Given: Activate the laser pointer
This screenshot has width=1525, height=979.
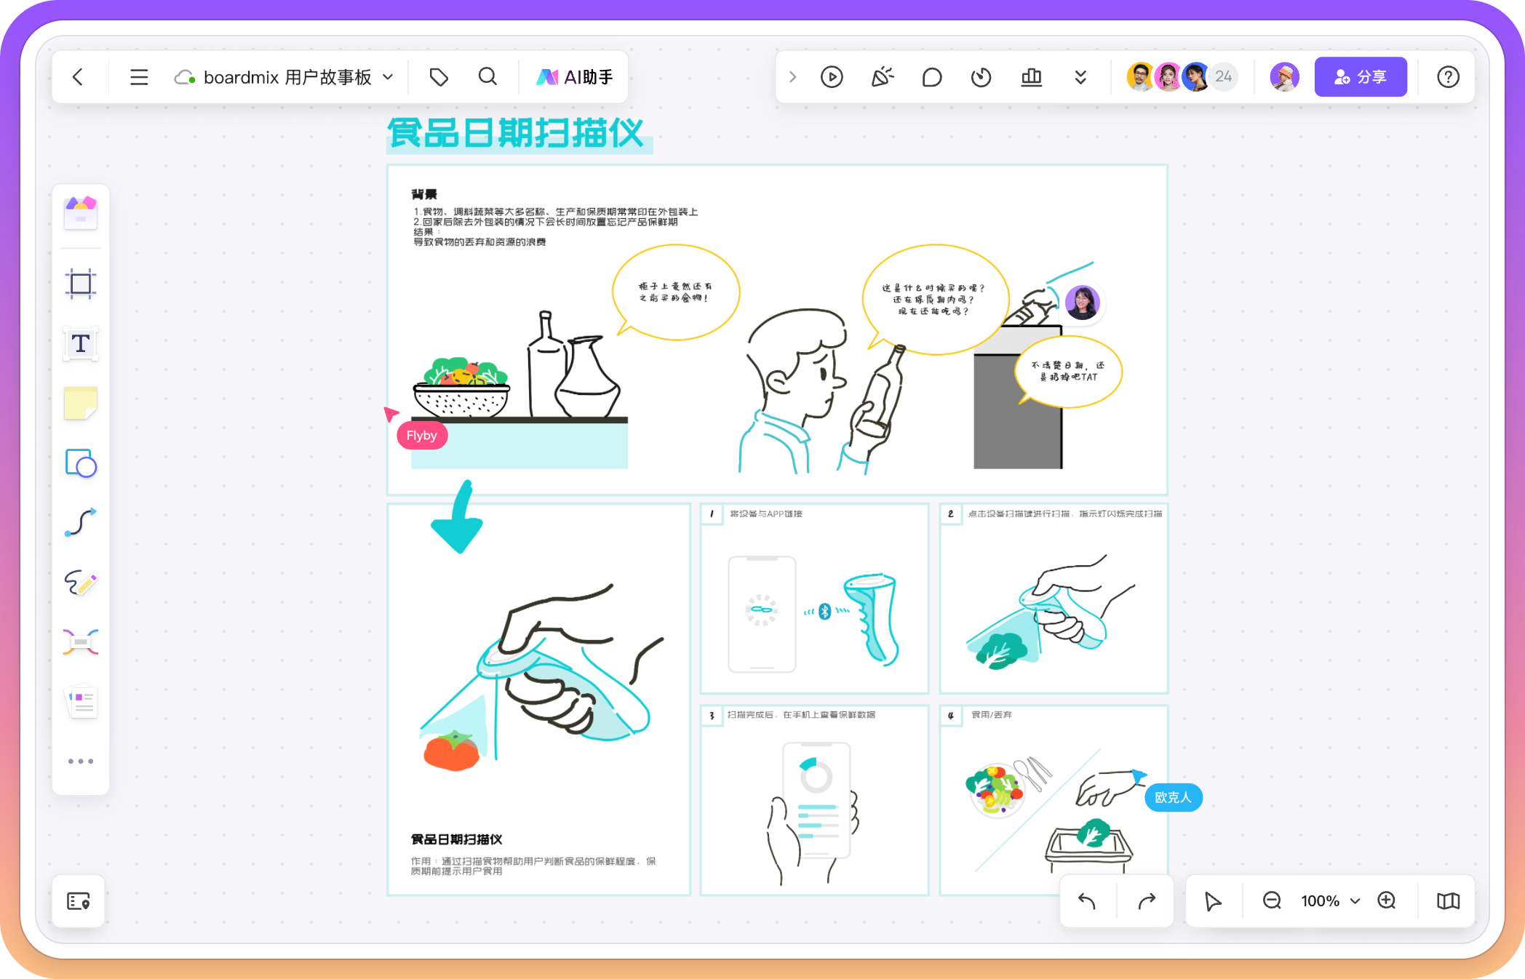Looking at the screenshot, I should 883,76.
